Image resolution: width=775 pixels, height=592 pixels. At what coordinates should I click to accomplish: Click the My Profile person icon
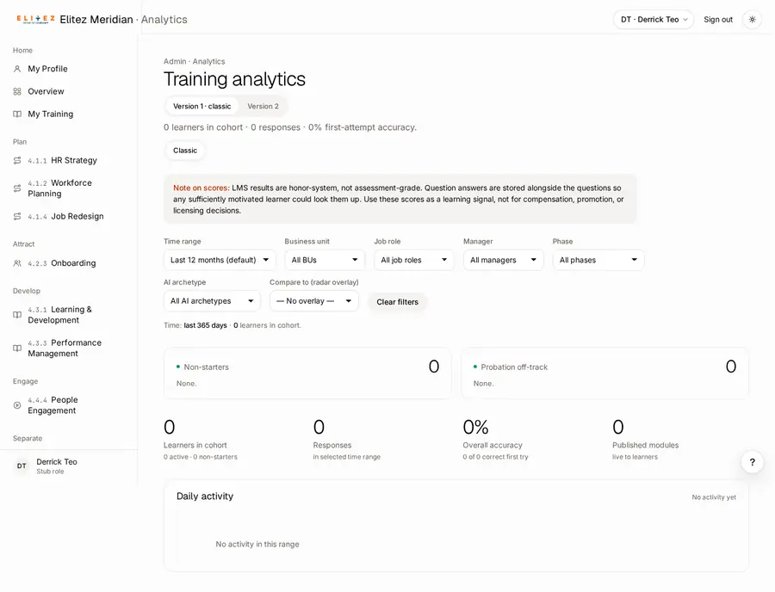click(x=17, y=69)
